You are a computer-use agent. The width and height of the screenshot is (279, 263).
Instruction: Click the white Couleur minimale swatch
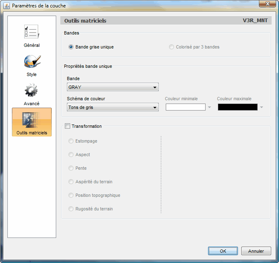pos(185,107)
